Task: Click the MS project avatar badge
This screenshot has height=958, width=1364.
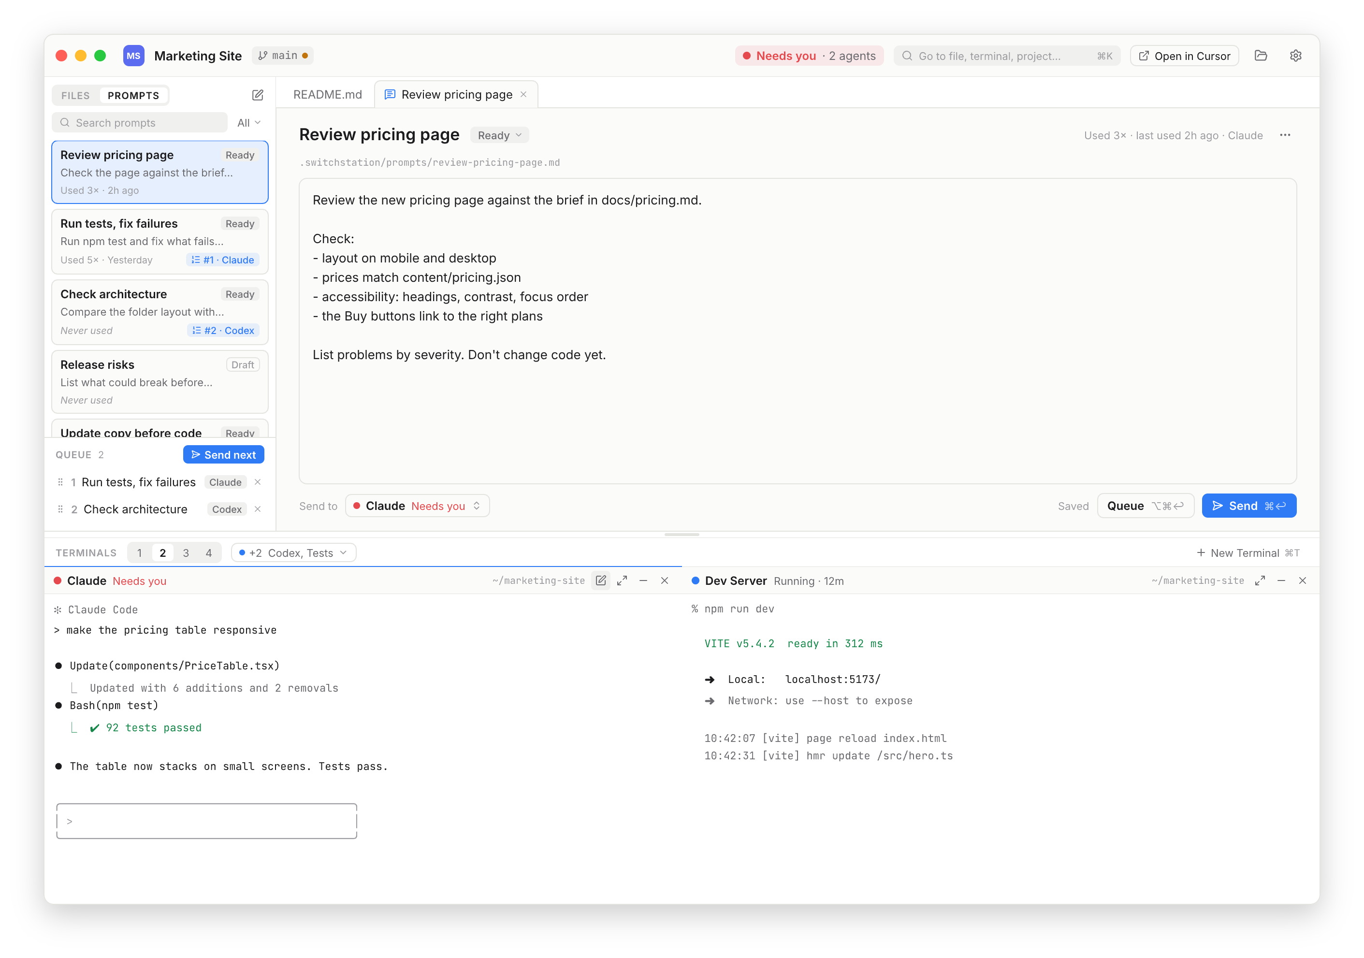Action: (133, 56)
